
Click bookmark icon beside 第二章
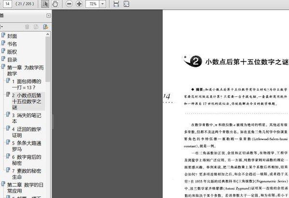click(x=3, y=184)
